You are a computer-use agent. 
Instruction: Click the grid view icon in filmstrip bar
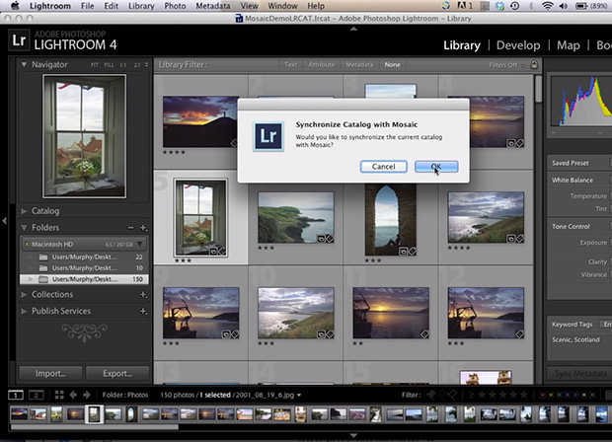pos(59,395)
